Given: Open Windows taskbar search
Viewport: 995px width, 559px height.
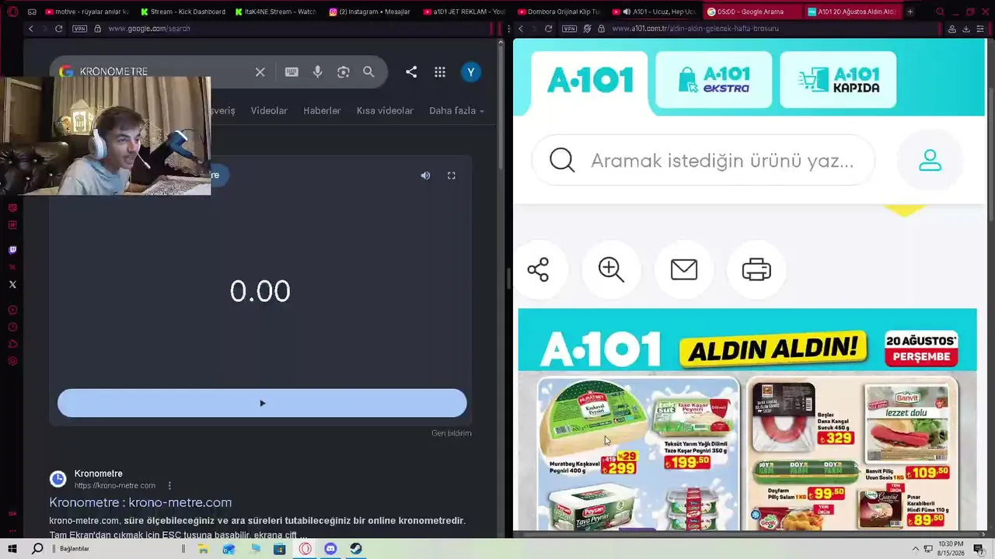Looking at the screenshot, I should point(37,549).
